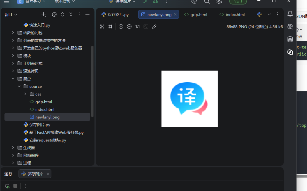Switch to the gdp.html editor tab
Viewport: 307px width, 191px height.
(196, 14)
